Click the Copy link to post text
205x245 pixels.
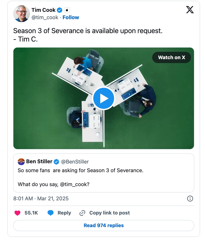point(109,213)
